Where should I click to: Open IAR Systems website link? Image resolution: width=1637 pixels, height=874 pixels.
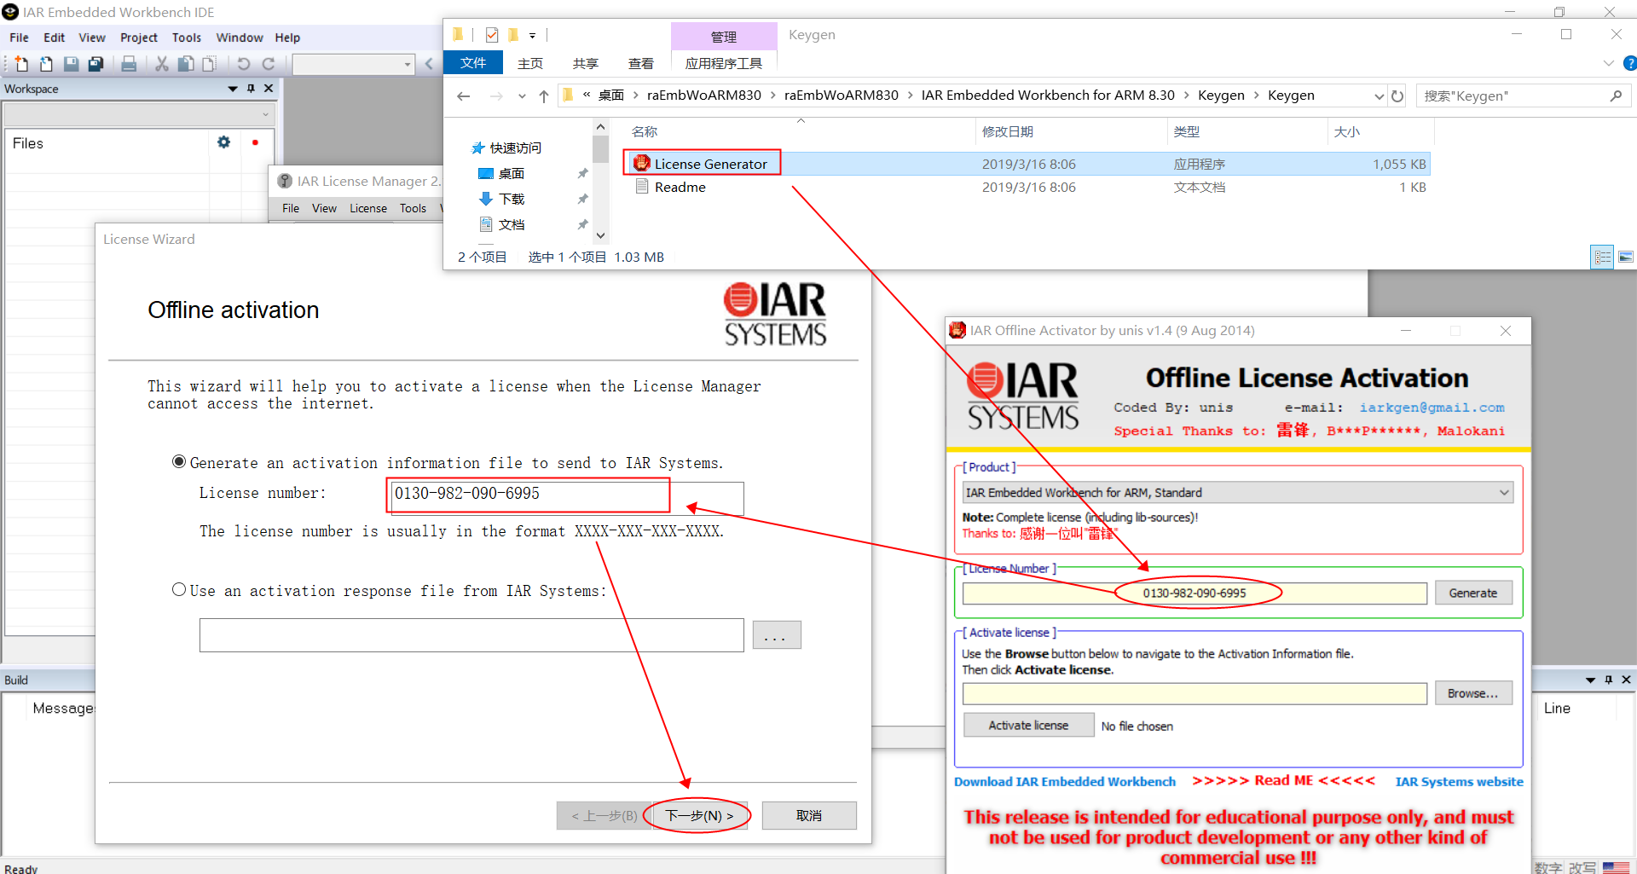click(x=1459, y=782)
